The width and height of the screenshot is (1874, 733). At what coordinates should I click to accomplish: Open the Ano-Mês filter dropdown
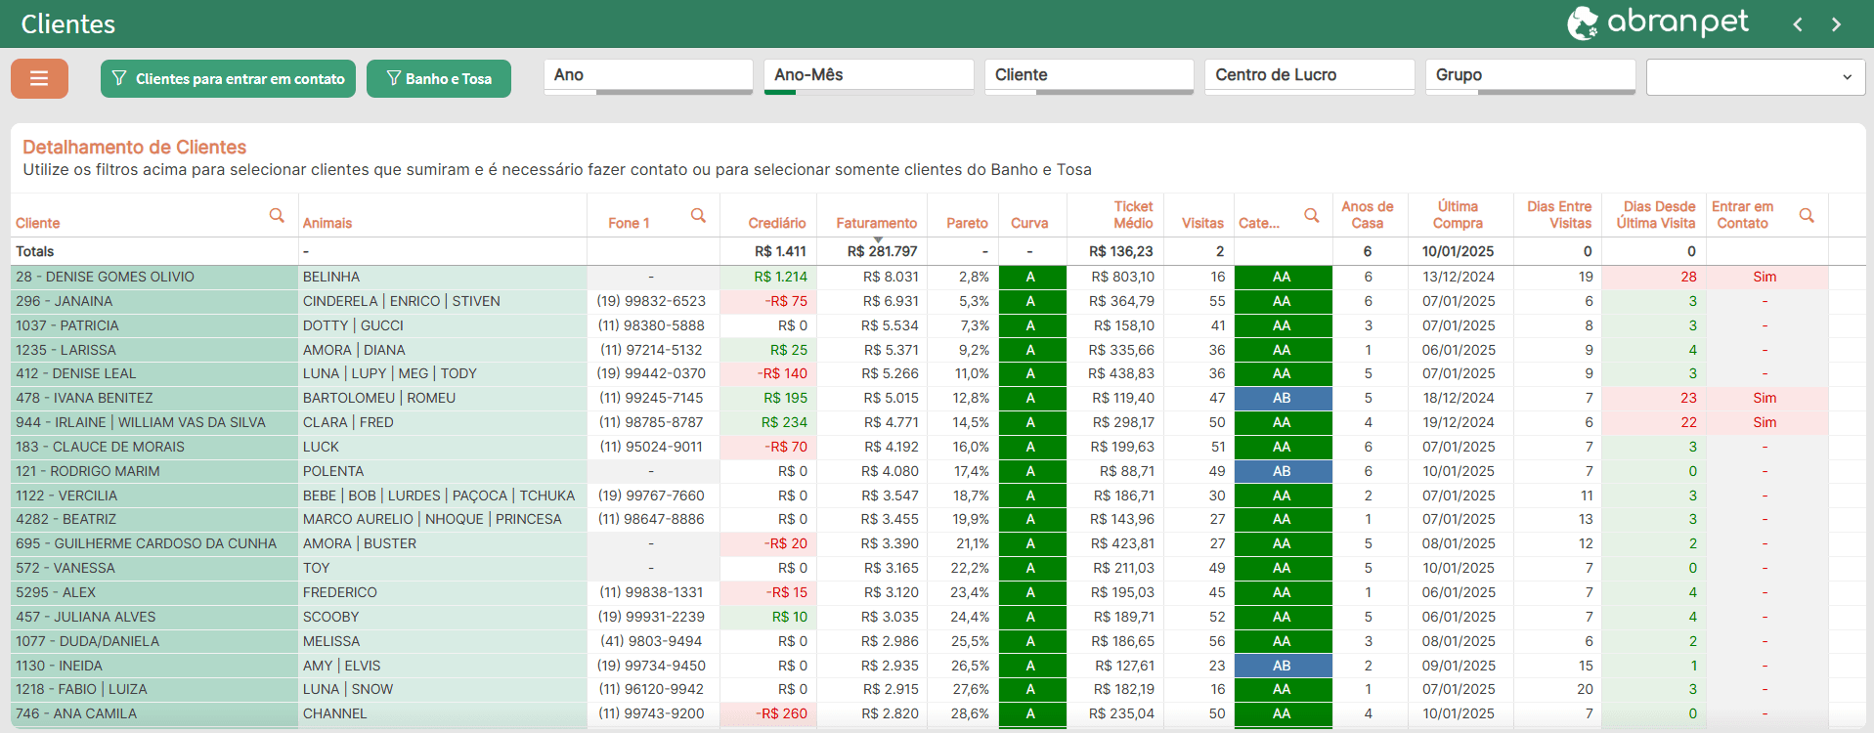point(868,75)
